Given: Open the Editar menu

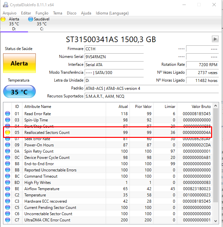Looking at the screenshot, I should click(26, 13).
